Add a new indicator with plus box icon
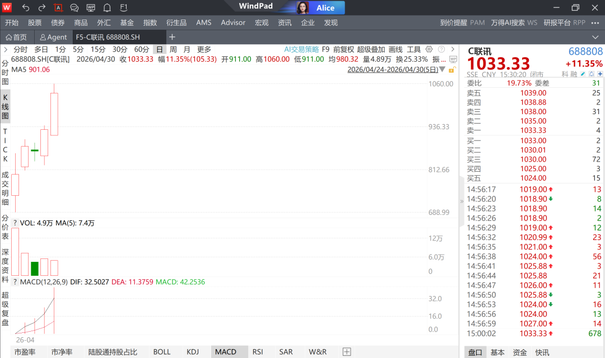Image resolution: width=605 pixels, height=358 pixels. (347, 351)
